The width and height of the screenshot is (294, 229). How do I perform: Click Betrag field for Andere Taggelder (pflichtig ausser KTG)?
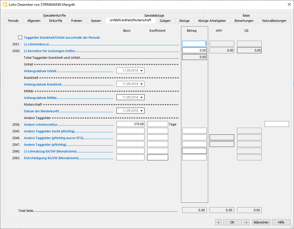(x=194, y=137)
